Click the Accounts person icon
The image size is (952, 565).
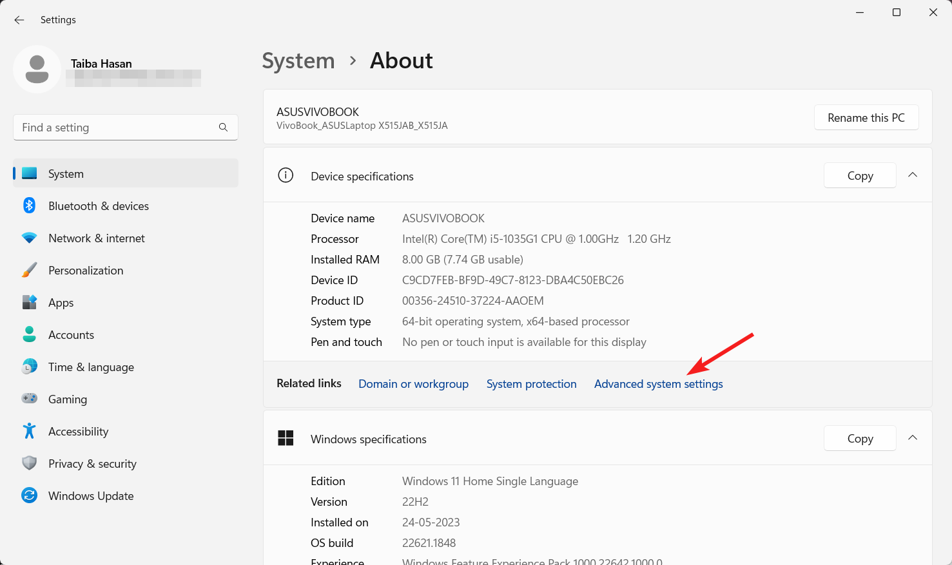click(x=29, y=334)
